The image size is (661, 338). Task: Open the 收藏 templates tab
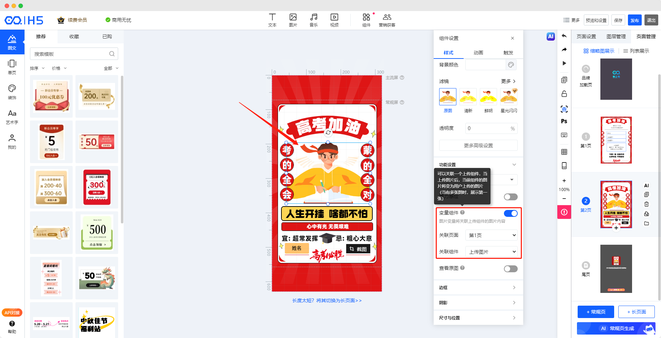(x=74, y=36)
